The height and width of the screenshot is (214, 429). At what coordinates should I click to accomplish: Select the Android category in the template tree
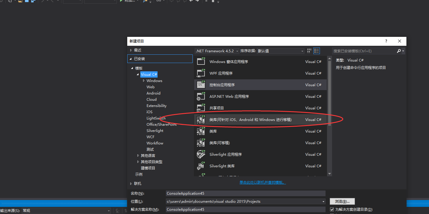(x=153, y=93)
